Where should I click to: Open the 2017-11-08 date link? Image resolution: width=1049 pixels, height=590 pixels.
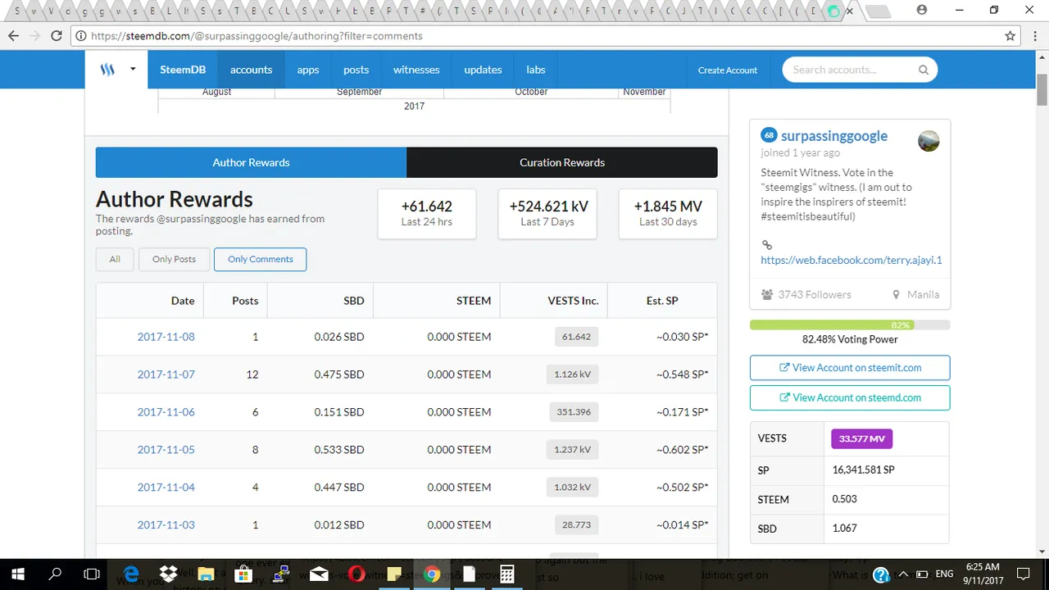[x=166, y=337]
